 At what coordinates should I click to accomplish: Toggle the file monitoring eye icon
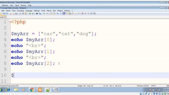[x=79, y=13]
